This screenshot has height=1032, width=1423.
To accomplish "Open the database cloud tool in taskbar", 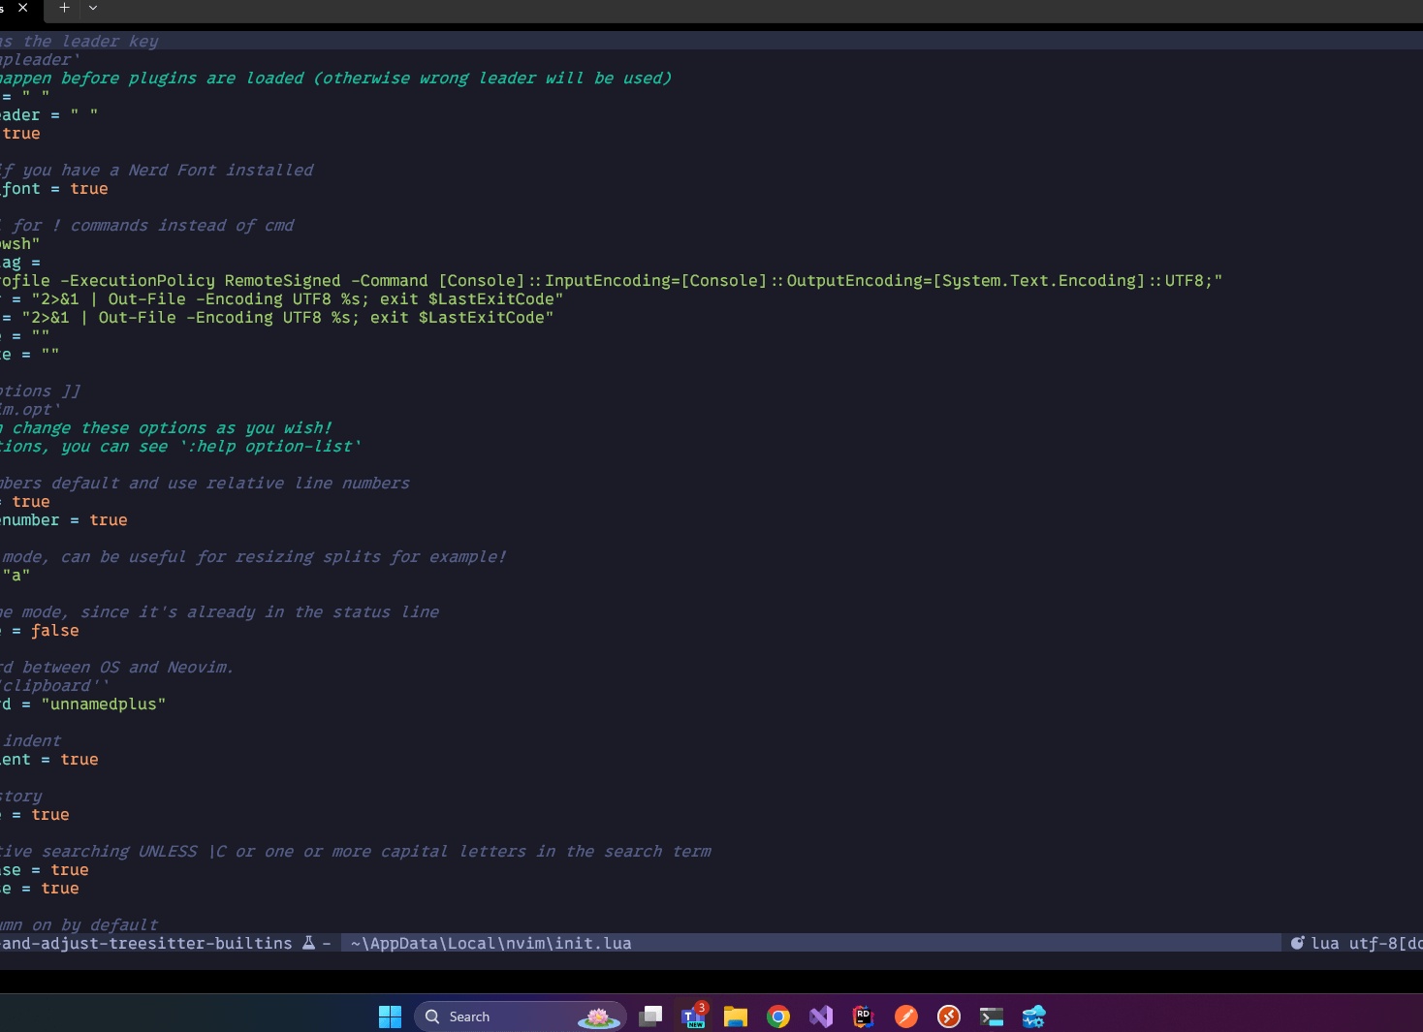I will pyautogui.click(x=1034, y=1016).
